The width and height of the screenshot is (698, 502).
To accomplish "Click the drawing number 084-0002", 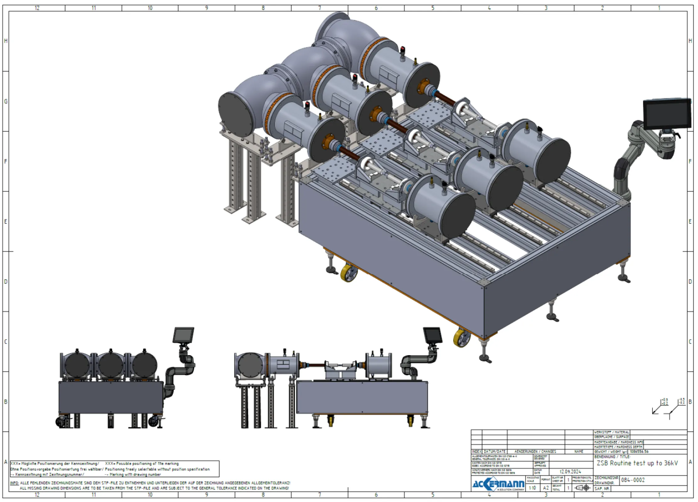I will coord(633,480).
